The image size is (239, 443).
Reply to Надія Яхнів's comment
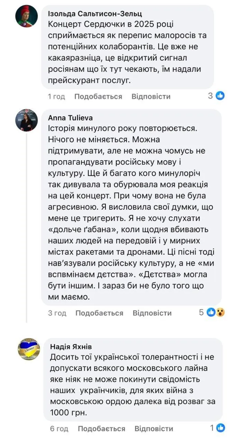pos(154,428)
